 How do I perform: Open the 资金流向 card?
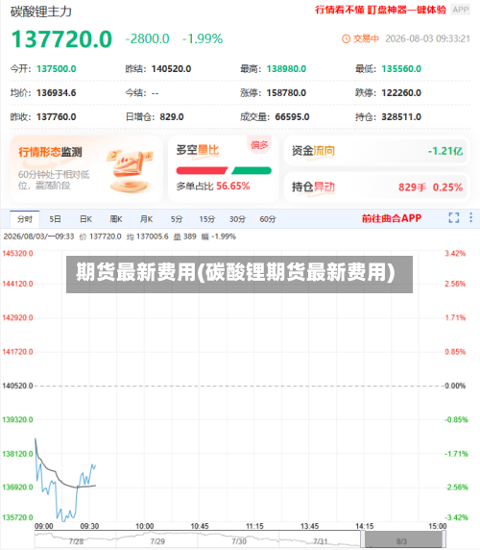pyautogui.click(x=376, y=151)
